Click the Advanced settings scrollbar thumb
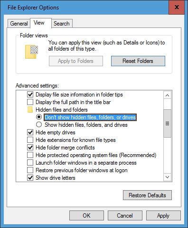 167,123
